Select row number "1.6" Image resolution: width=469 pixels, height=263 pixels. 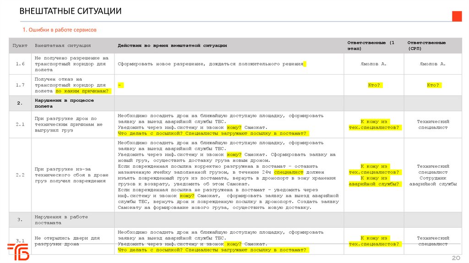(x=20, y=64)
